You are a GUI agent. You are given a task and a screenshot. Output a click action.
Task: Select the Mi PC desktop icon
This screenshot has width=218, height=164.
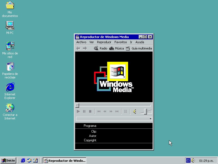(x=10, y=28)
